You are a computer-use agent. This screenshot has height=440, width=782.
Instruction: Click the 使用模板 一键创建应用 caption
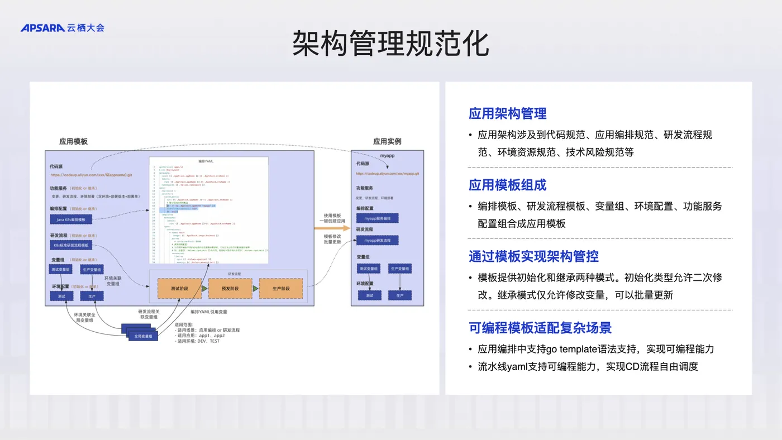coord(332,218)
